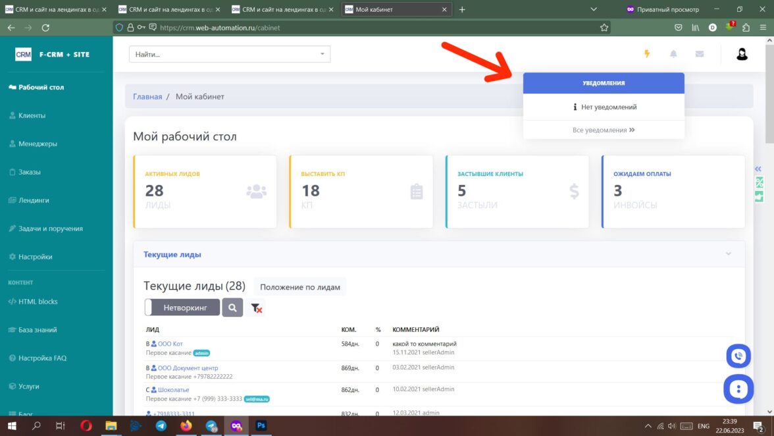Open the user profile avatar
The width and height of the screenshot is (774, 436).
pyautogui.click(x=742, y=54)
